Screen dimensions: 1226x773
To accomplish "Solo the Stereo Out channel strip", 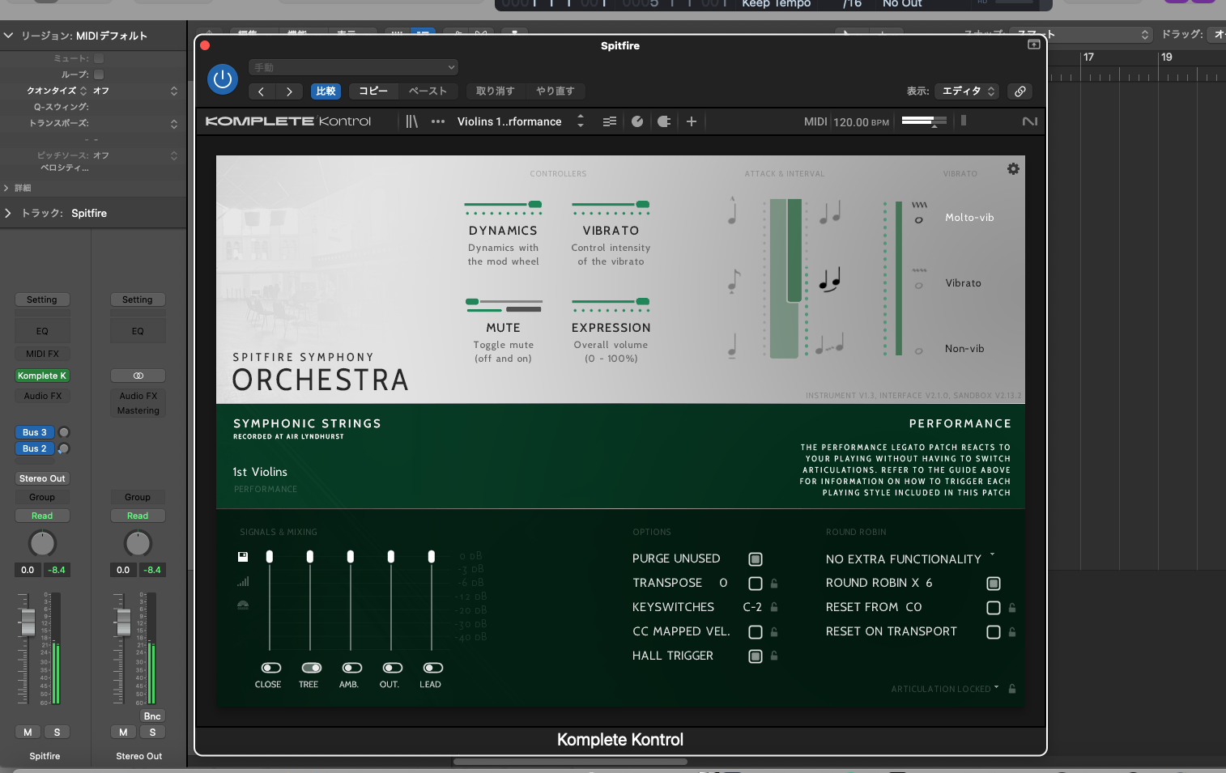I will click(x=152, y=732).
